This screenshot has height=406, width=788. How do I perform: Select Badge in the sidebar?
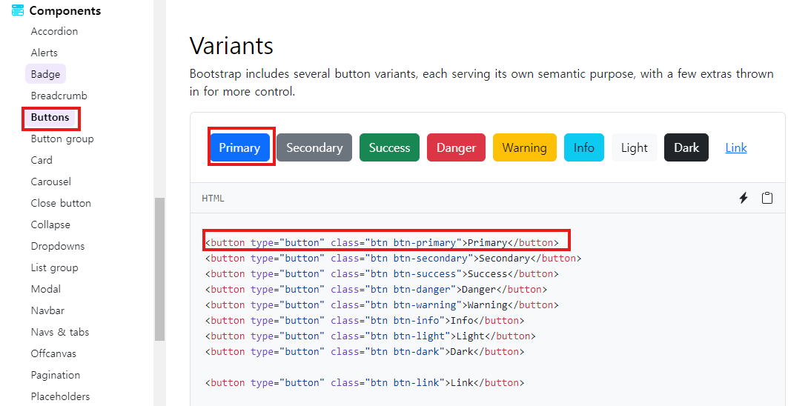coord(45,74)
